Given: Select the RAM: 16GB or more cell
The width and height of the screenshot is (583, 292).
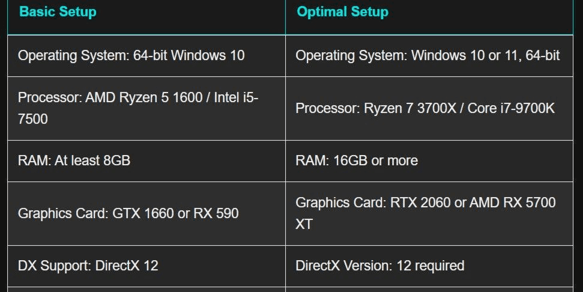Looking at the screenshot, I should (429, 160).
